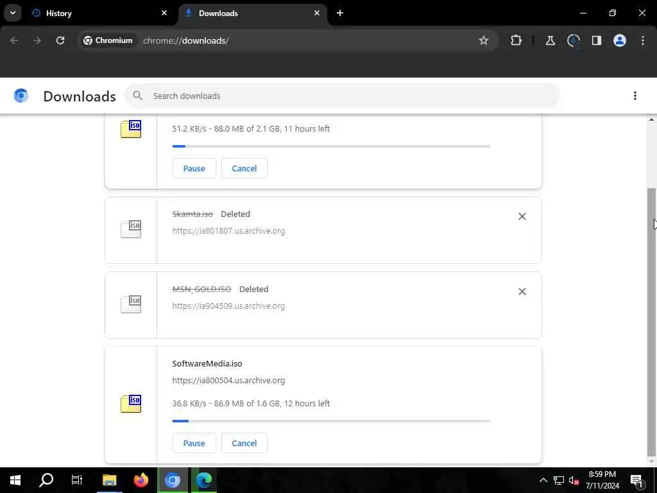Viewport: 657px width, 493px height.
Task: Click the browser Forward arrow
Action: (x=37, y=40)
